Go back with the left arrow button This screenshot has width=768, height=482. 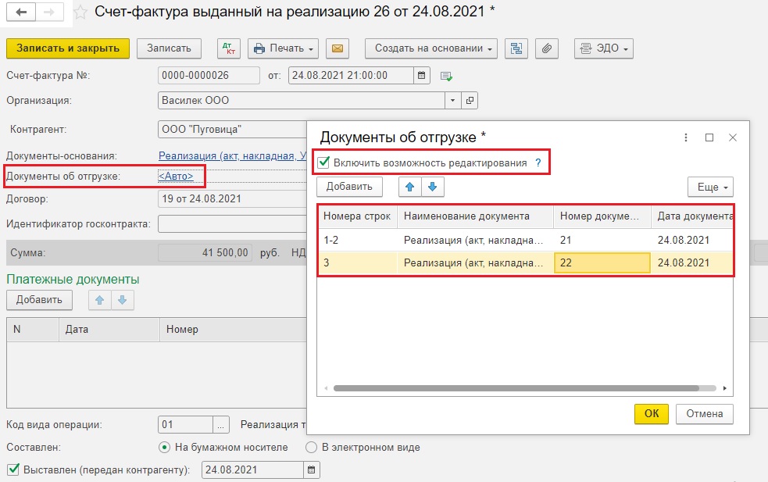[x=20, y=12]
